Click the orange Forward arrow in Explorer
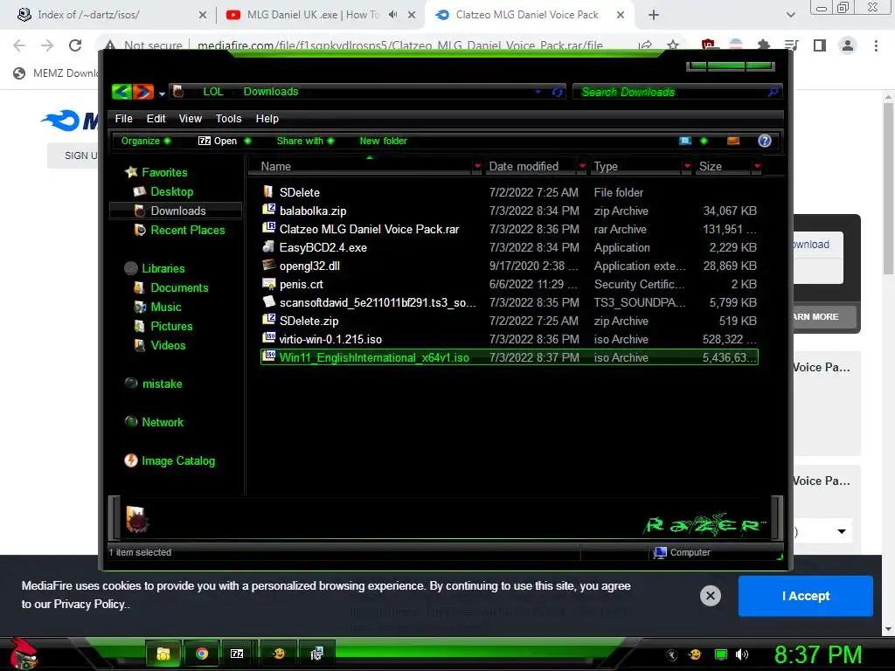Screen dimensions: 895x671 pyautogui.click(x=142, y=91)
